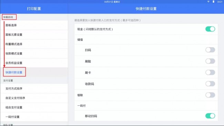Click the Wi-Fi status icon
Image resolution: width=224 pixels, height=126 pixels.
[208, 2]
